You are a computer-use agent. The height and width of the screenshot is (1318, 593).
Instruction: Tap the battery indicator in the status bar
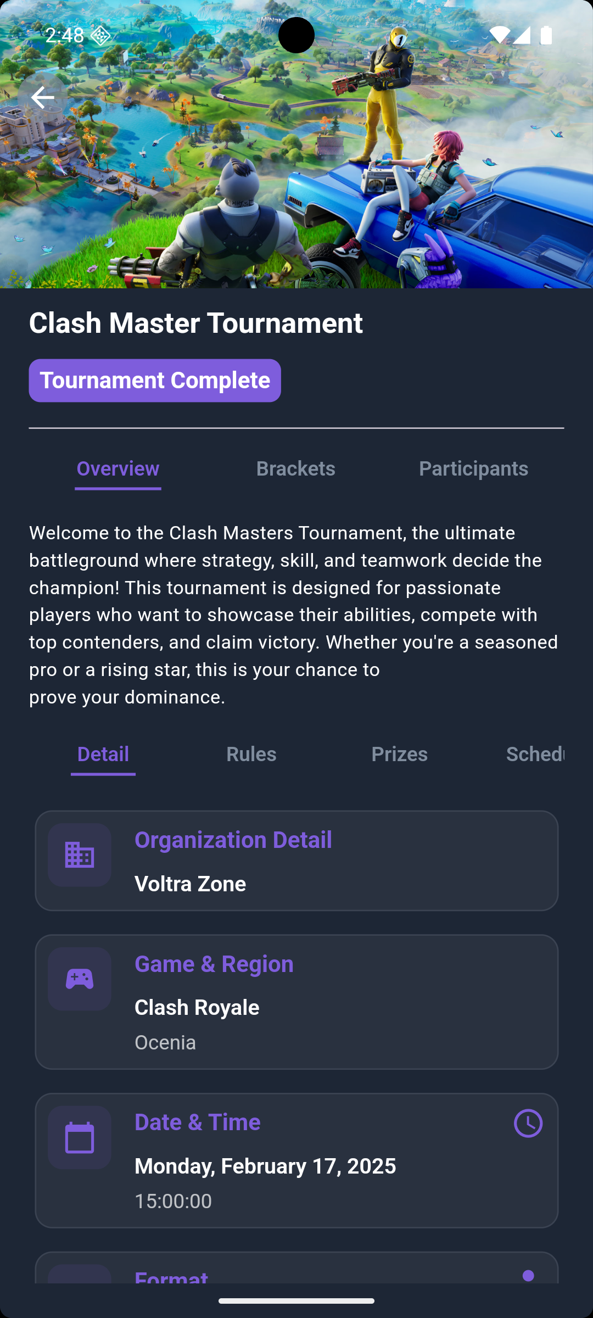tap(546, 35)
